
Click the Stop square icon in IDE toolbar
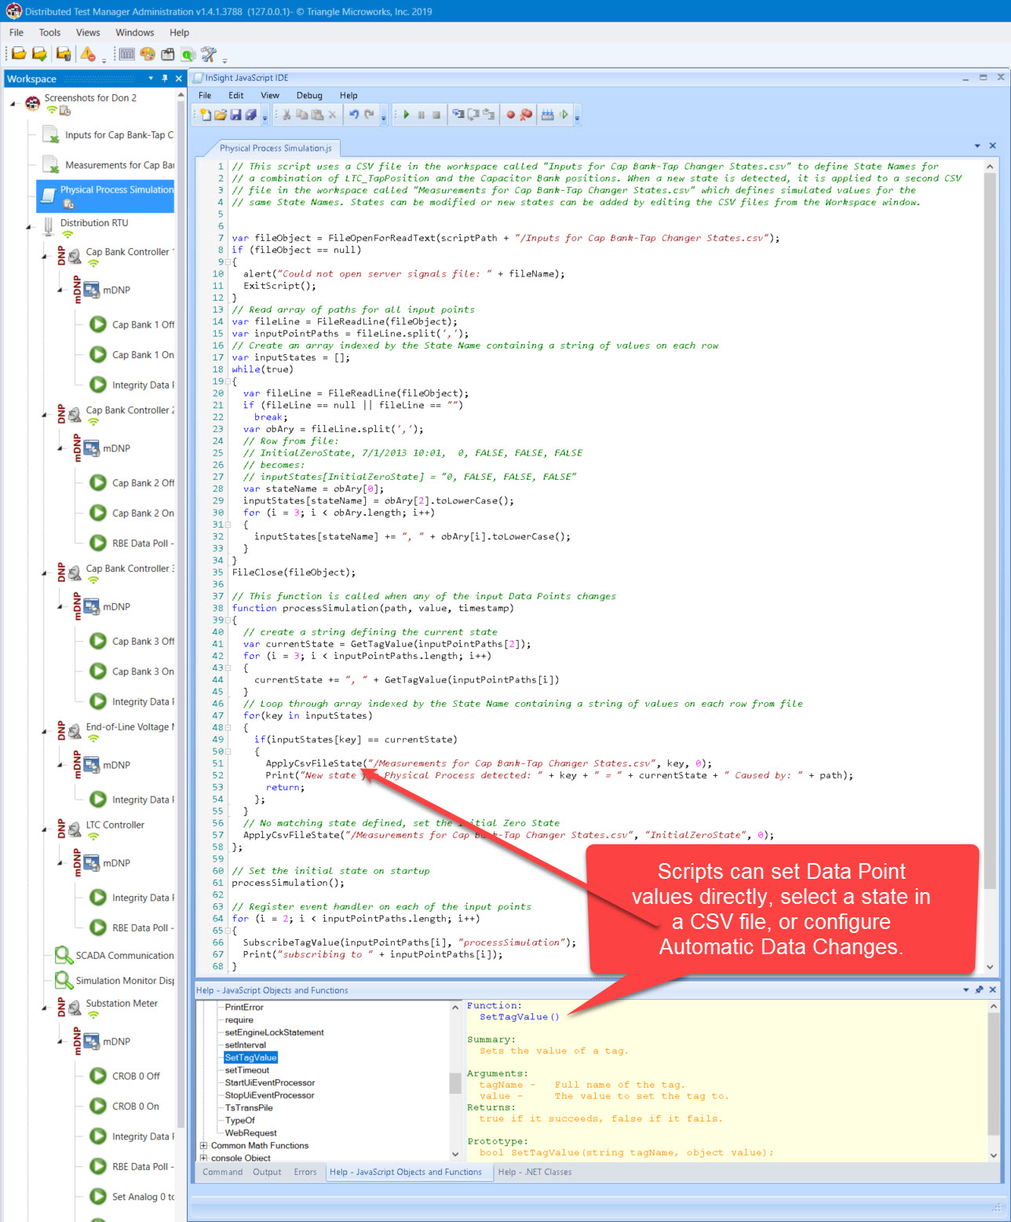pos(436,115)
